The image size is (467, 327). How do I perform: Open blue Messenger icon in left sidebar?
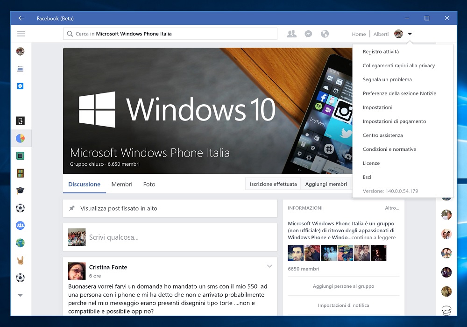(x=20, y=86)
